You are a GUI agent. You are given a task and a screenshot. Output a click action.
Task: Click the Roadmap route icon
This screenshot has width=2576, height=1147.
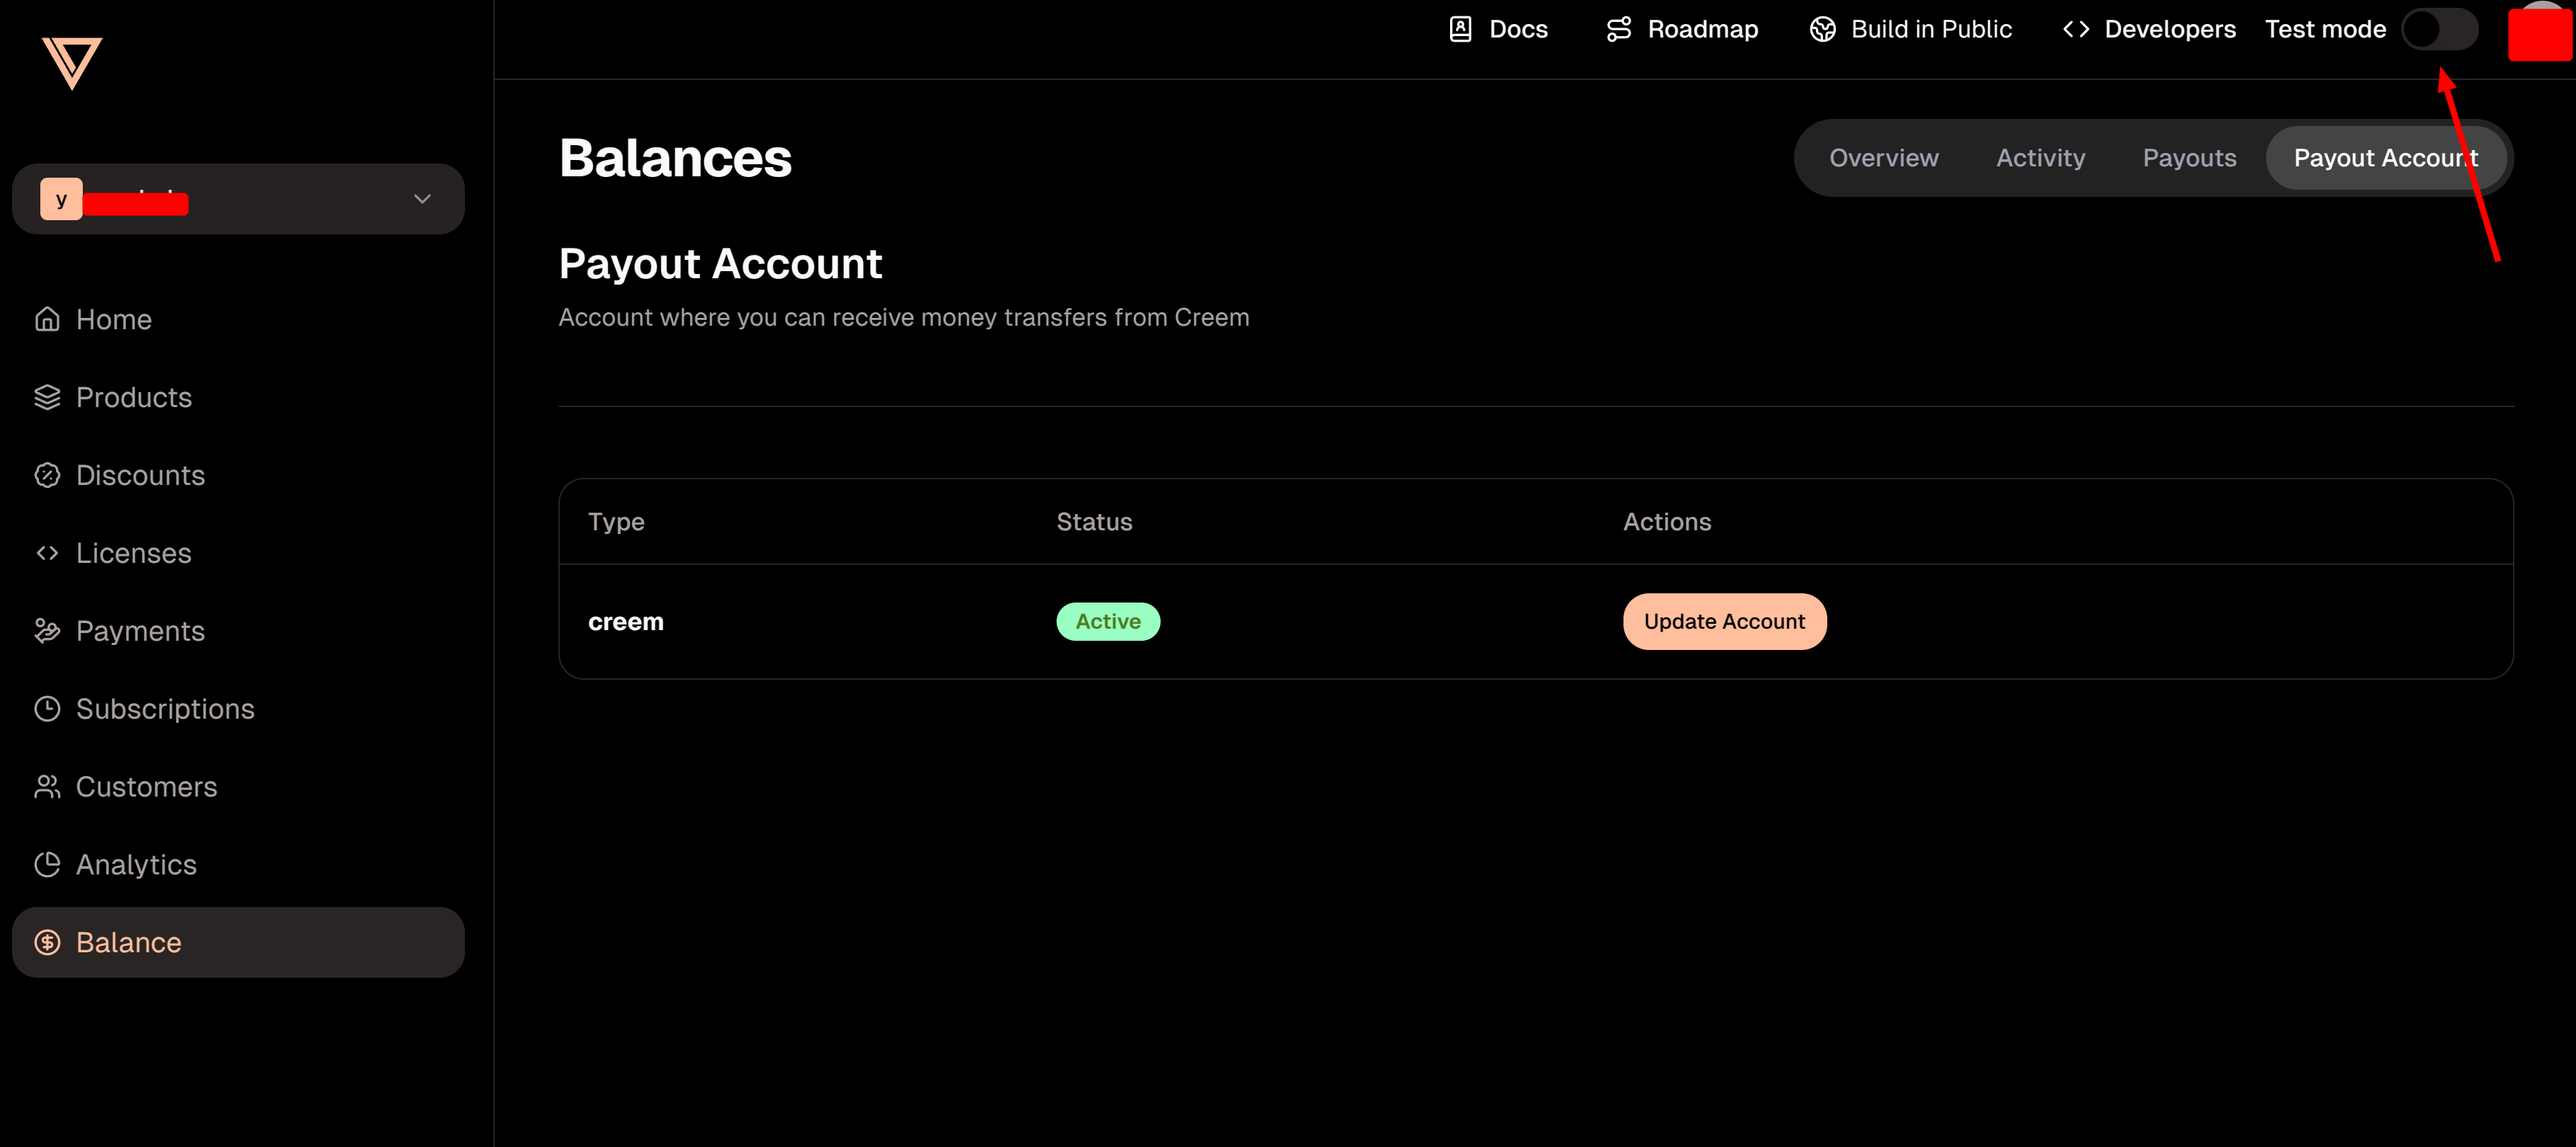1619,29
